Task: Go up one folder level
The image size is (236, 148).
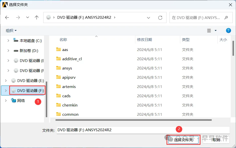Action: point(36,17)
